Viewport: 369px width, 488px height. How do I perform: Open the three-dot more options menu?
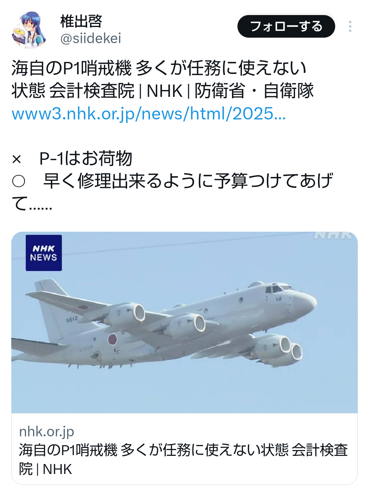[350, 26]
